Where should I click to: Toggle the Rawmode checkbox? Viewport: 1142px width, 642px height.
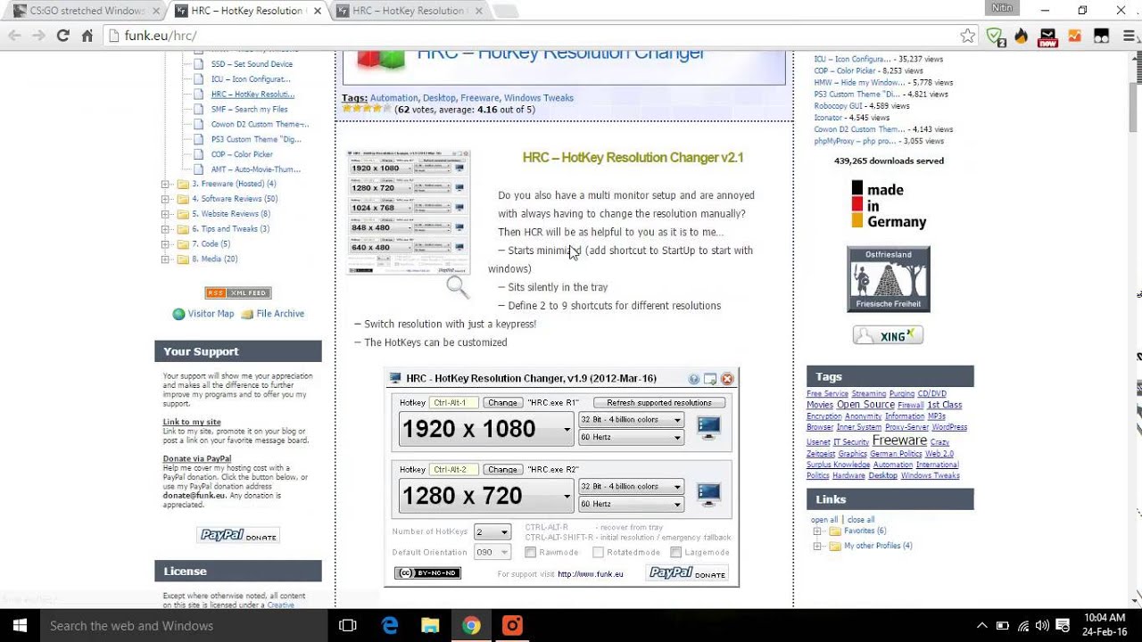[x=530, y=552]
